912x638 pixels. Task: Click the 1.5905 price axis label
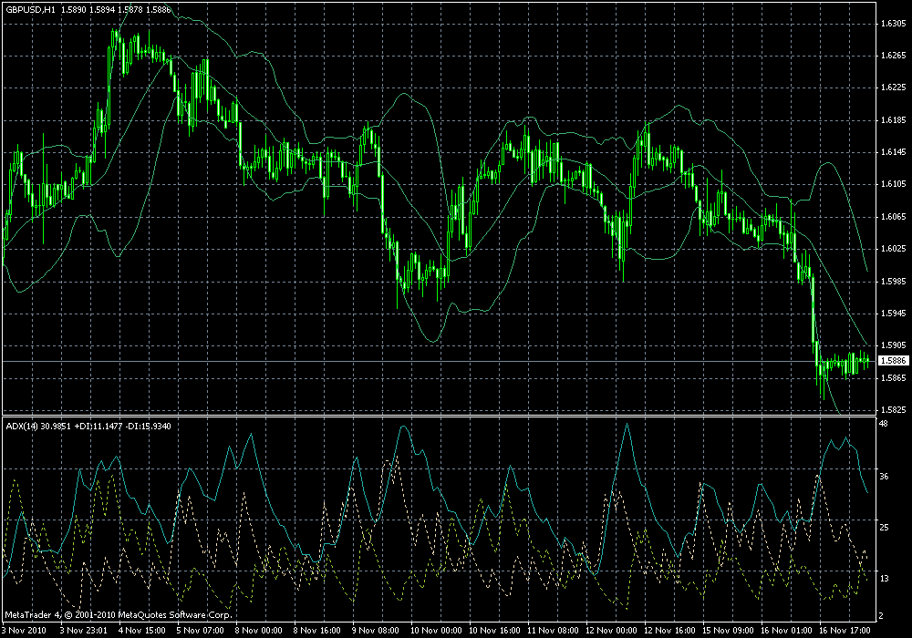click(x=894, y=345)
